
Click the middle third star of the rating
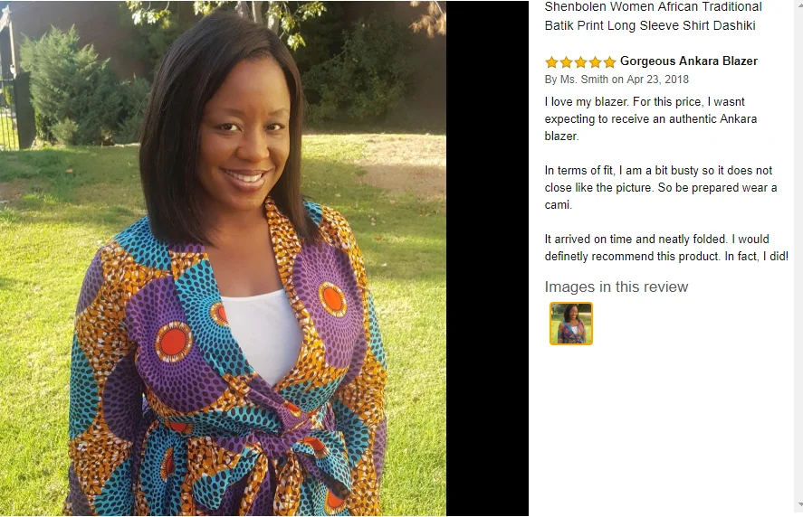(x=580, y=62)
